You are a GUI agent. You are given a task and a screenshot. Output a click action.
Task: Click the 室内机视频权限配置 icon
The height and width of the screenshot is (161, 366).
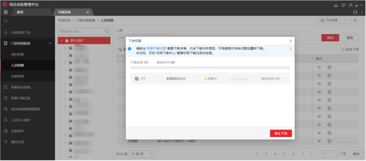click(x=6, y=109)
